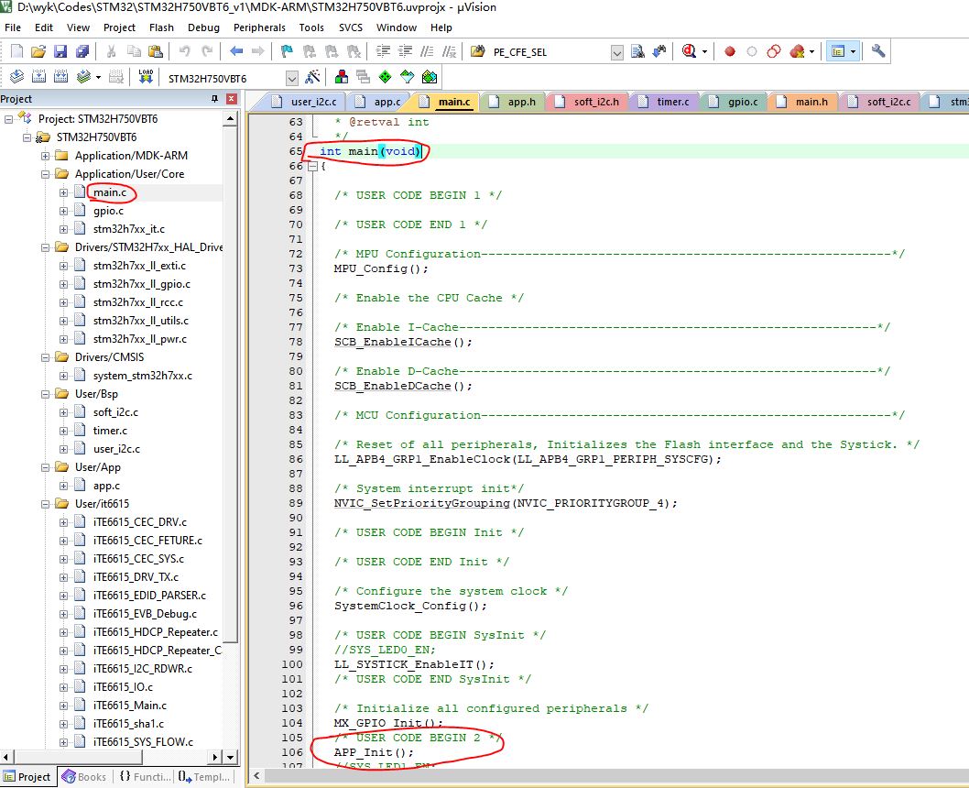The image size is (969, 788).
Task: Click the Manage Project Items colored blocks icon
Action: click(x=341, y=77)
